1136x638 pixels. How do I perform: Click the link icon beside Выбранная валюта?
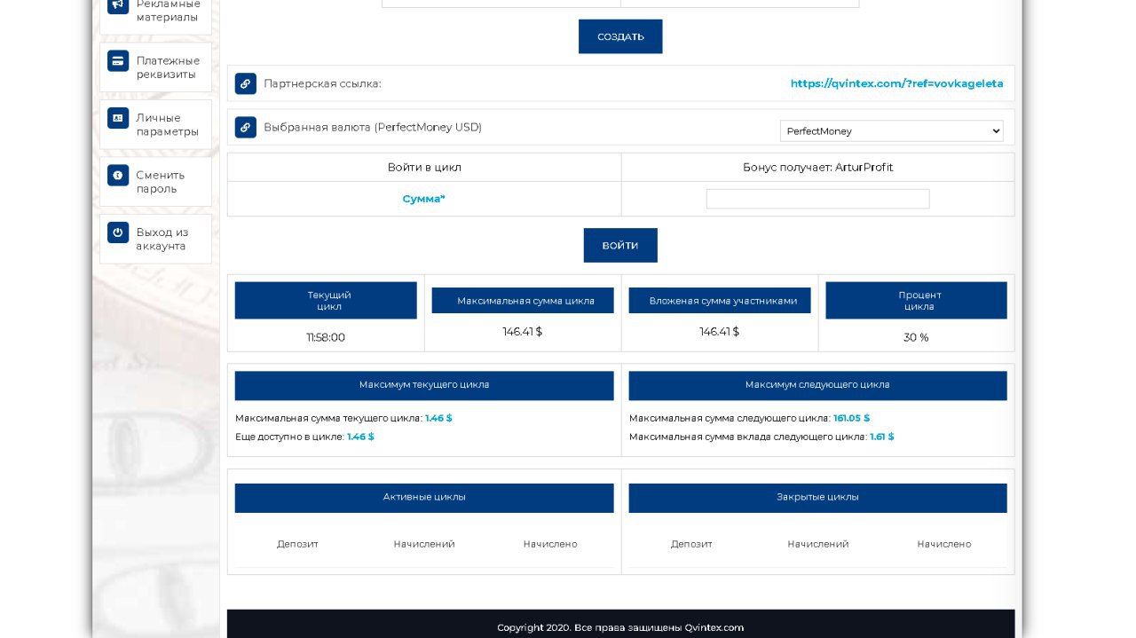click(246, 127)
